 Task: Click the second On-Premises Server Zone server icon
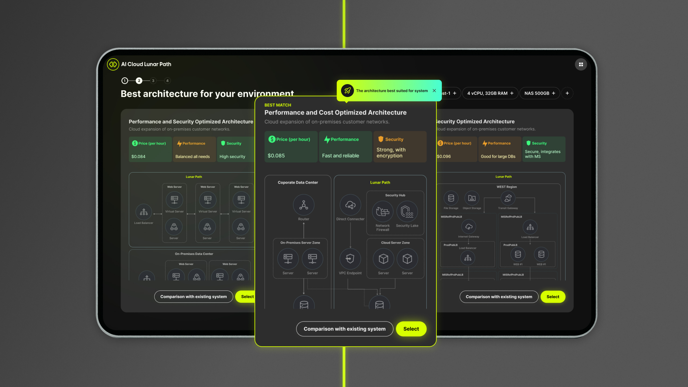[312, 259]
